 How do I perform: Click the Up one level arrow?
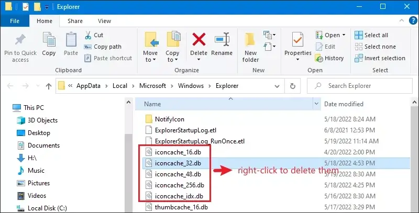tap(48, 86)
